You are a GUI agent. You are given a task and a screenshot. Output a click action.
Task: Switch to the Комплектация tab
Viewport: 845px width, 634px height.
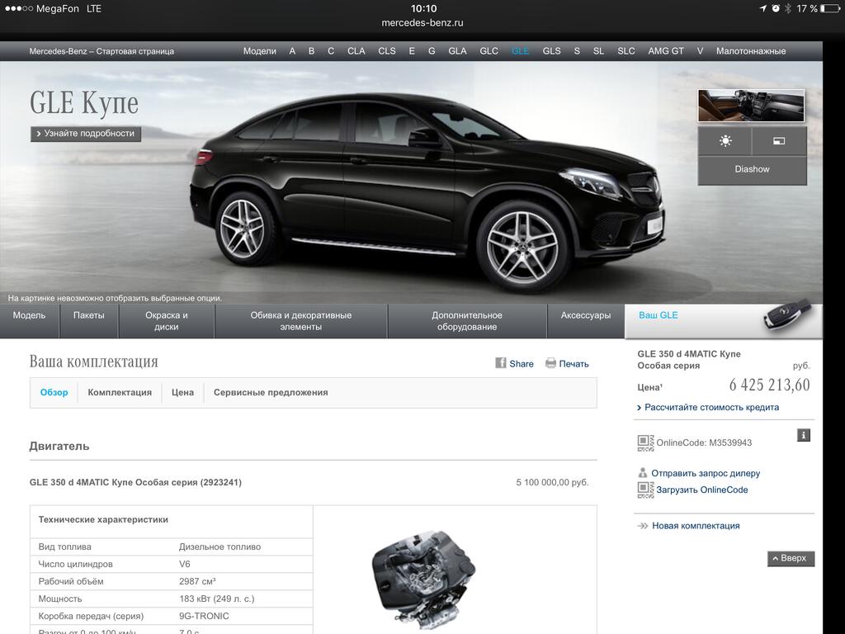(x=120, y=393)
